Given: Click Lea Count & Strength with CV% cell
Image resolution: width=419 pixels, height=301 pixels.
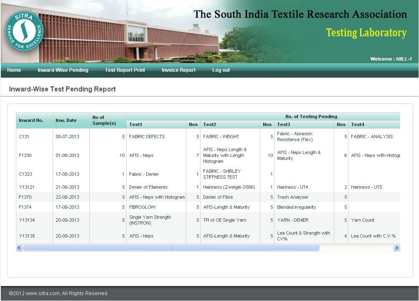Looking at the screenshot, I should [x=303, y=236].
